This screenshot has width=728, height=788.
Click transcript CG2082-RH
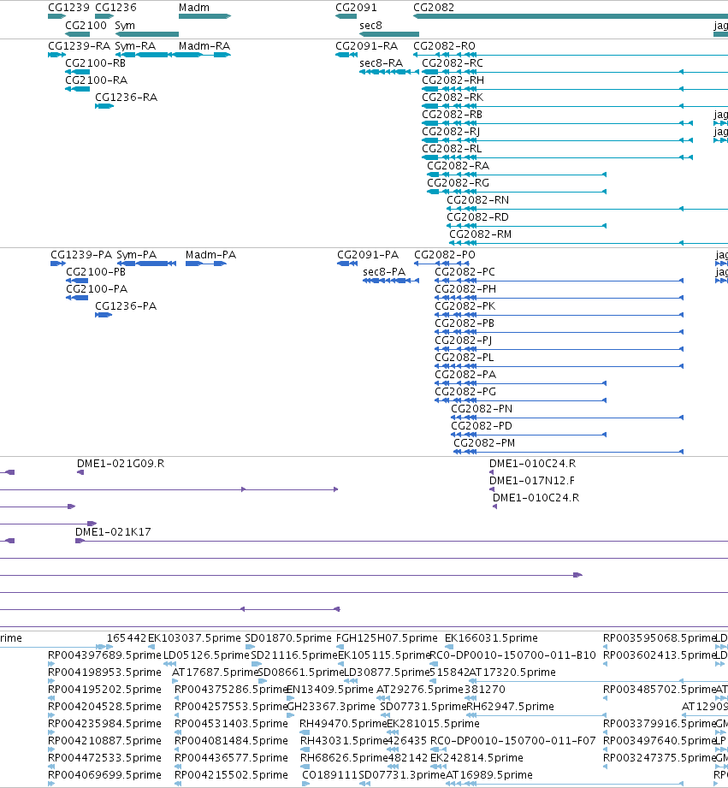click(453, 80)
